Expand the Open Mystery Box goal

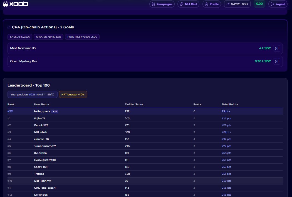[x=276, y=61]
